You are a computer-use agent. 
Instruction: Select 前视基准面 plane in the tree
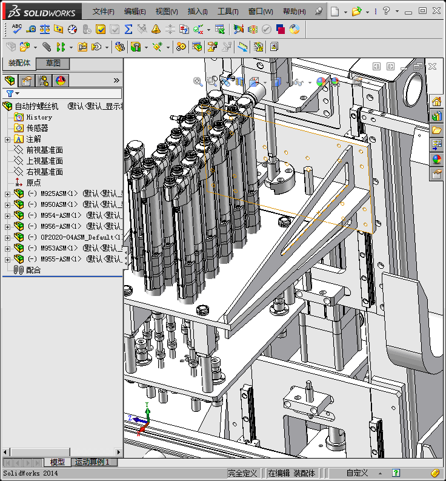tap(44, 150)
